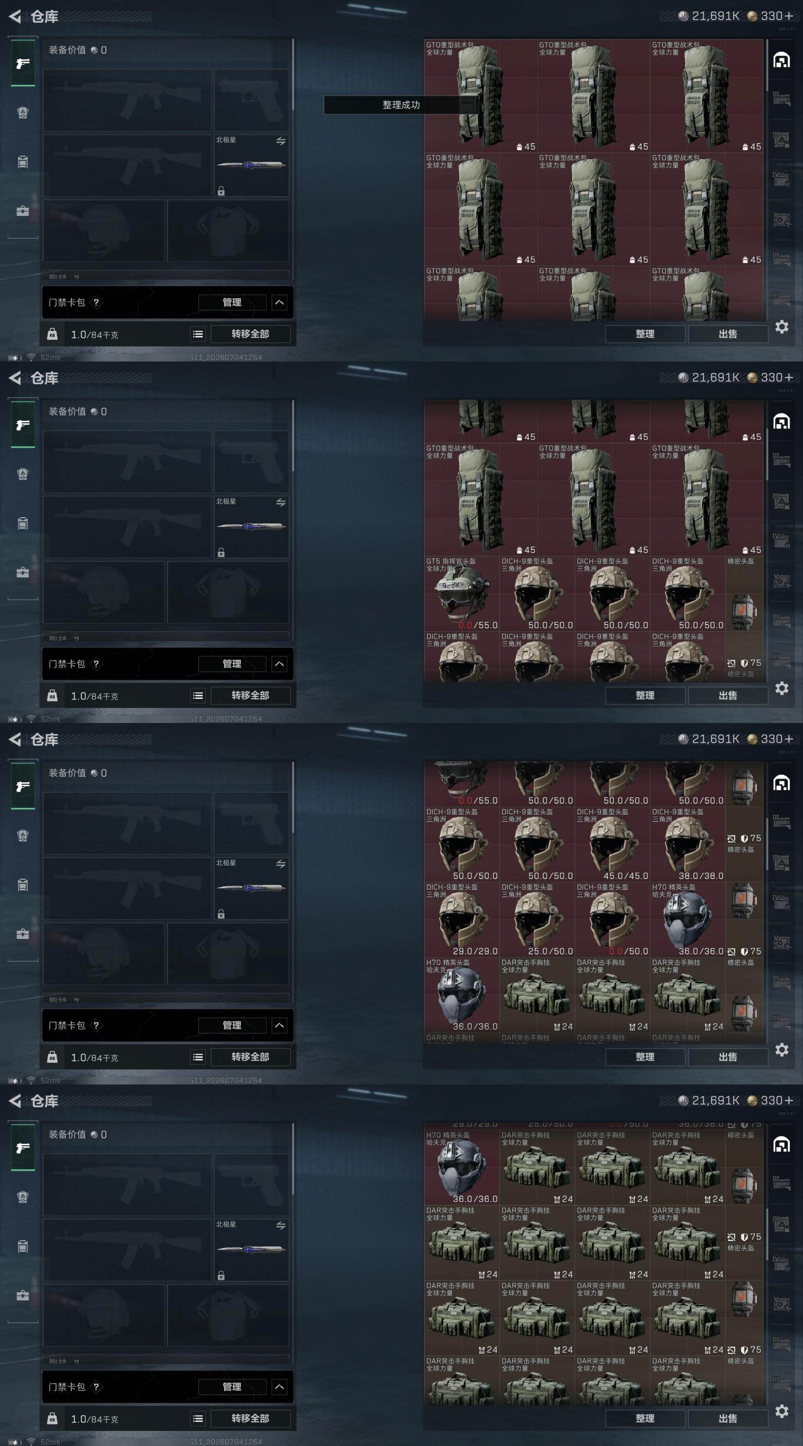The width and height of the screenshot is (803, 1446).
Task: Open settings gear in the second screenshot
Action: point(782,688)
